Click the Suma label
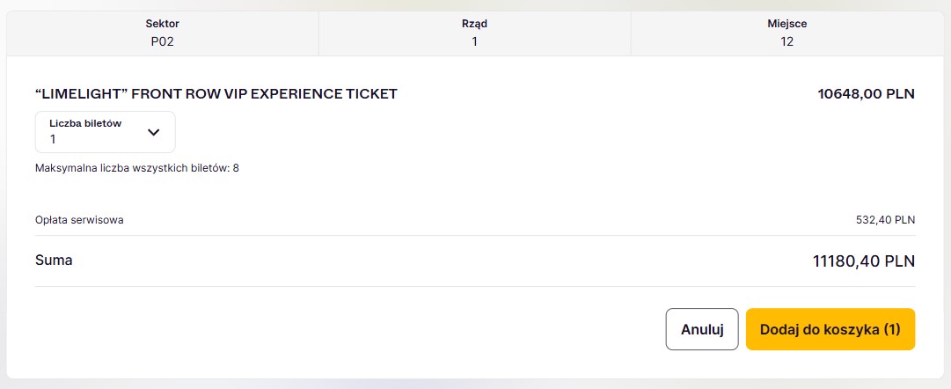The width and height of the screenshot is (951, 389). (x=54, y=261)
